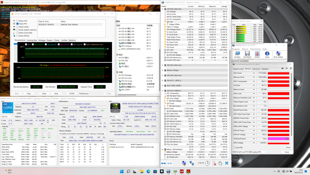Open the GPU Clock sensor dropdown
The width and height of the screenshot is (310, 175).
(254, 73)
